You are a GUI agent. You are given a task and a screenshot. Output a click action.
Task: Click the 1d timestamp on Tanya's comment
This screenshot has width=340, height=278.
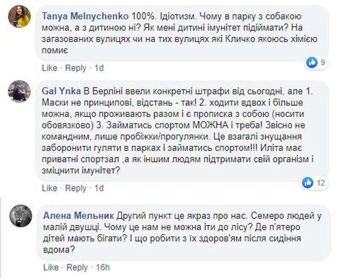pos(99,68)
